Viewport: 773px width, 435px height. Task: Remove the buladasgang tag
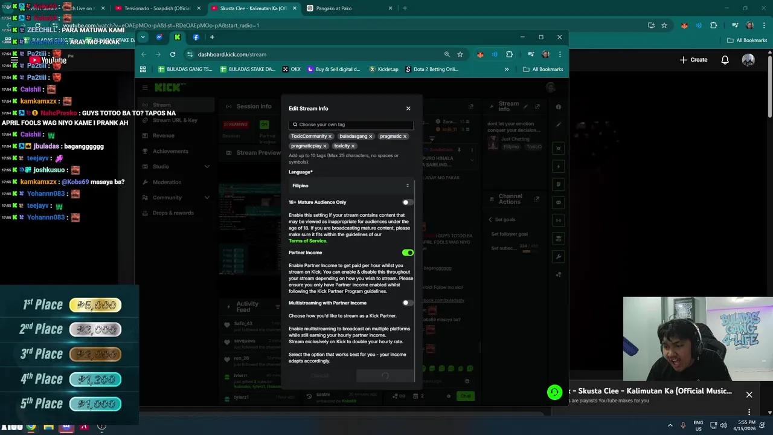[x=371, y=137]
